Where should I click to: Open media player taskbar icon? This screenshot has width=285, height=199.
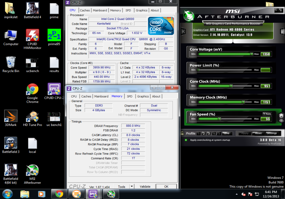(x=42, y=194)
